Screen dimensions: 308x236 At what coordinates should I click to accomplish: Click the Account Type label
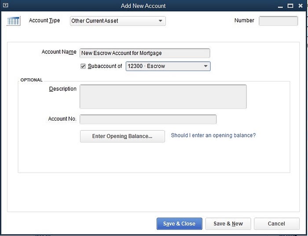click(x=44, y=20)
